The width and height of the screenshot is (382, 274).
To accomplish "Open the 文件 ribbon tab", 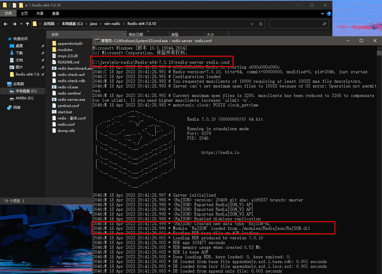I will (x=8, y=13).
